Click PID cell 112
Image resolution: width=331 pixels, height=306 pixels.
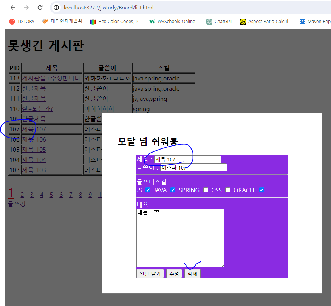point(15,88)
